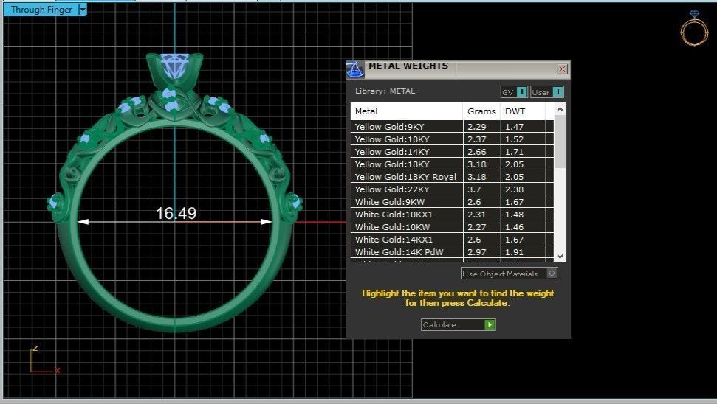Select the Yellow Gold:10KY row
Image resolution: width=717 pixels, height=404 pixels.
coord(452,139)
